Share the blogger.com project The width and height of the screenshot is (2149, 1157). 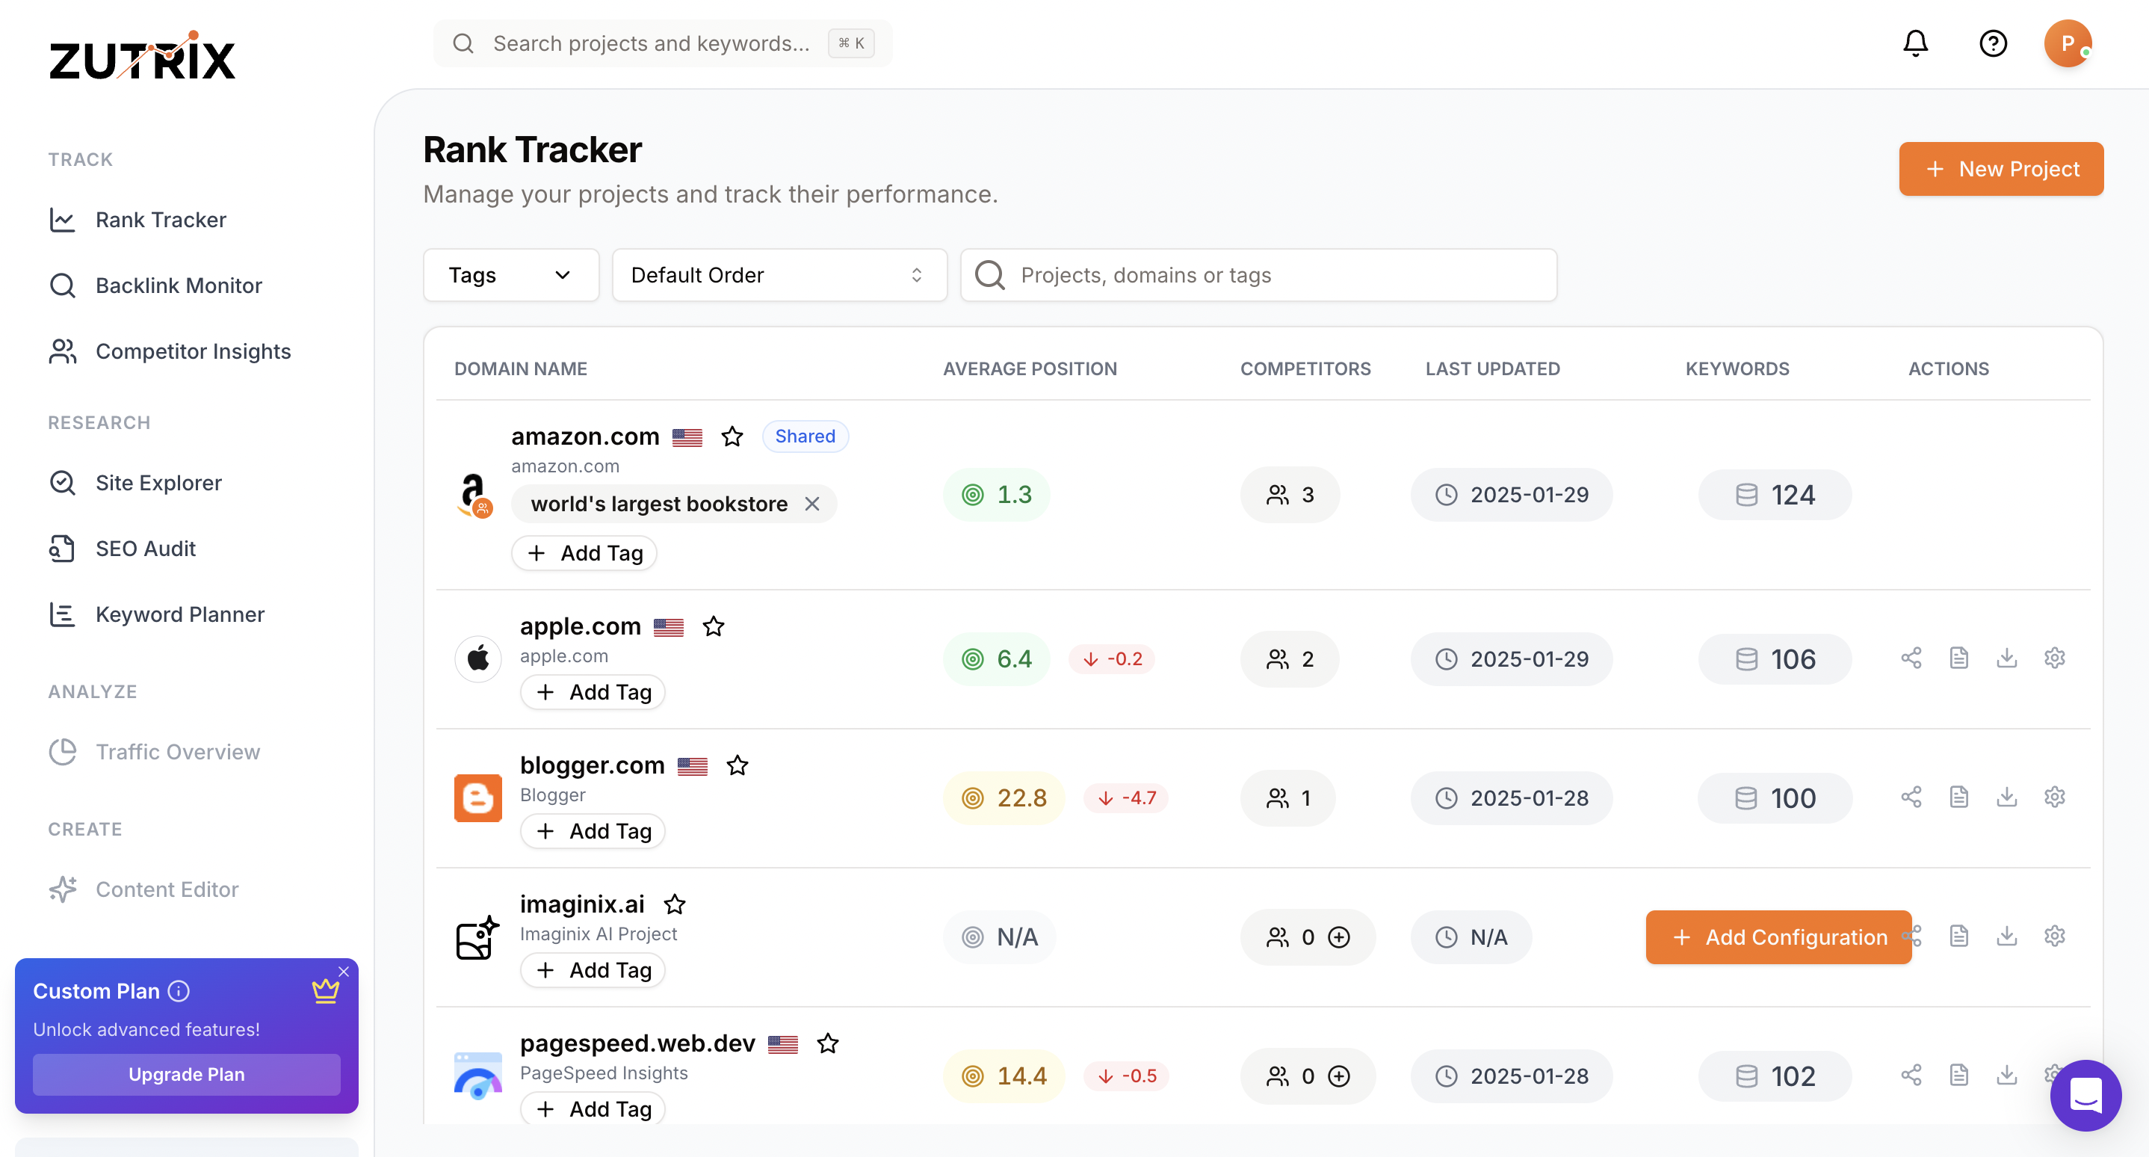(1911, 797)
